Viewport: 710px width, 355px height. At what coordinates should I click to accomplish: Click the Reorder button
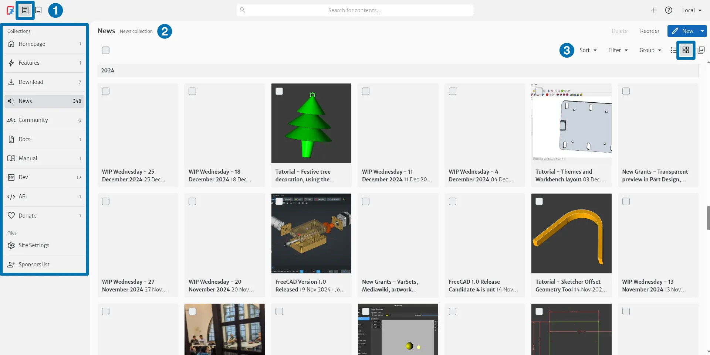[650, 31]
